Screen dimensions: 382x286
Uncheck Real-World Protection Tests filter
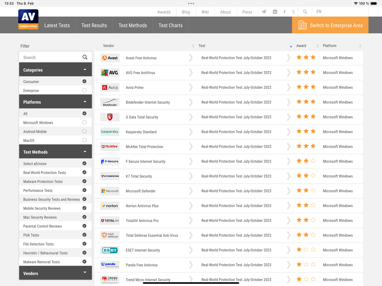(x=84, y=172)
